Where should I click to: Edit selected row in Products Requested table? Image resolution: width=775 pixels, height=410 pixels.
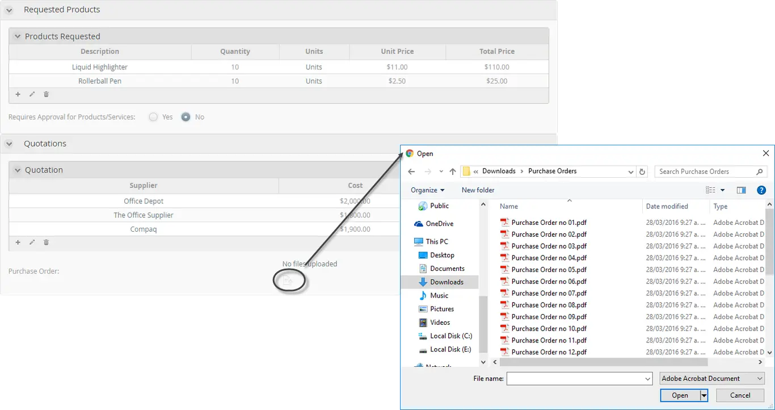(x=32, y=94)
